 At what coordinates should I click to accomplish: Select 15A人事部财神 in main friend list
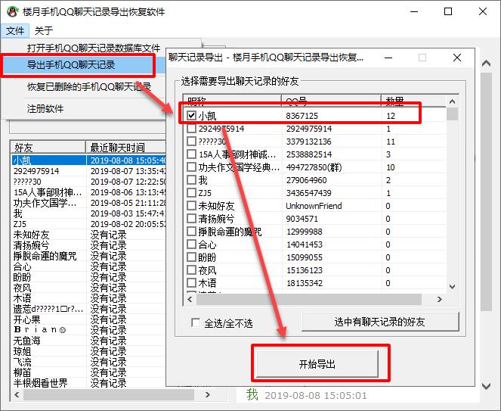pyautogui.click(x=48, y=192)
